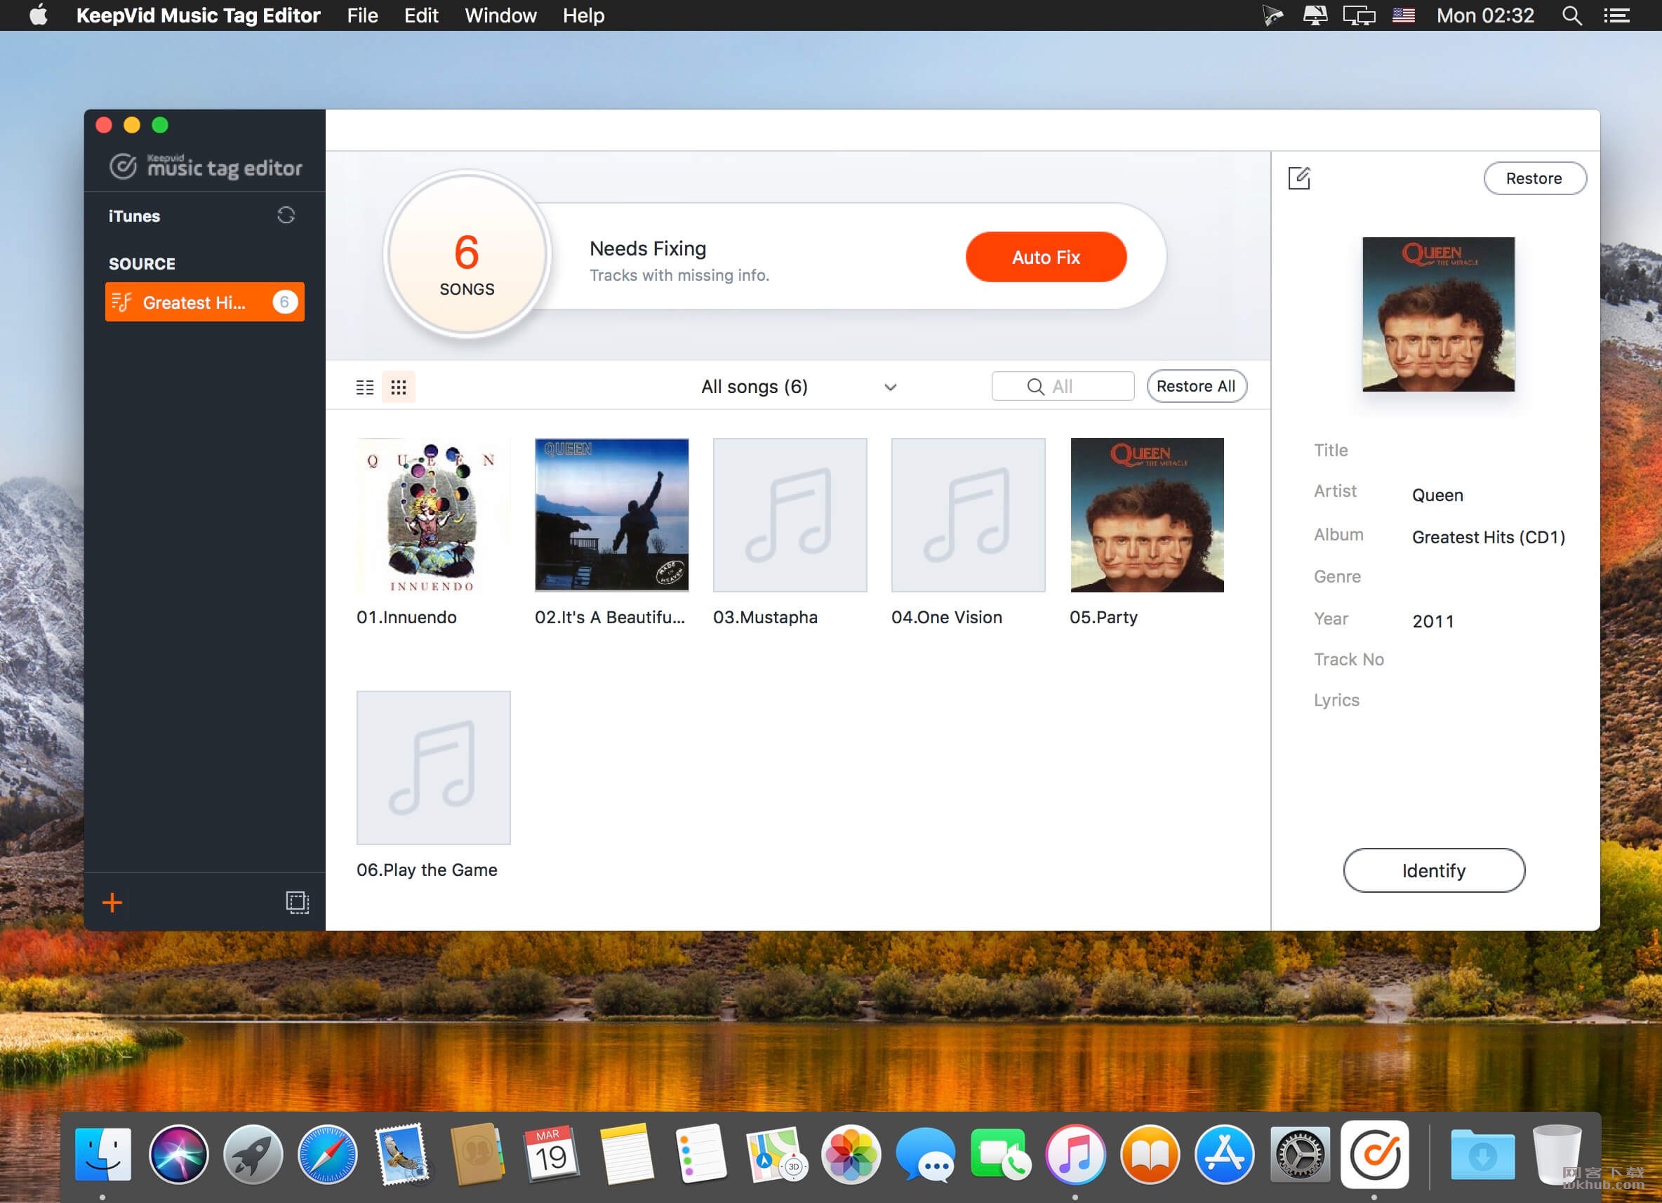Open the All songs (6) dropdown

tap(798, 387)
